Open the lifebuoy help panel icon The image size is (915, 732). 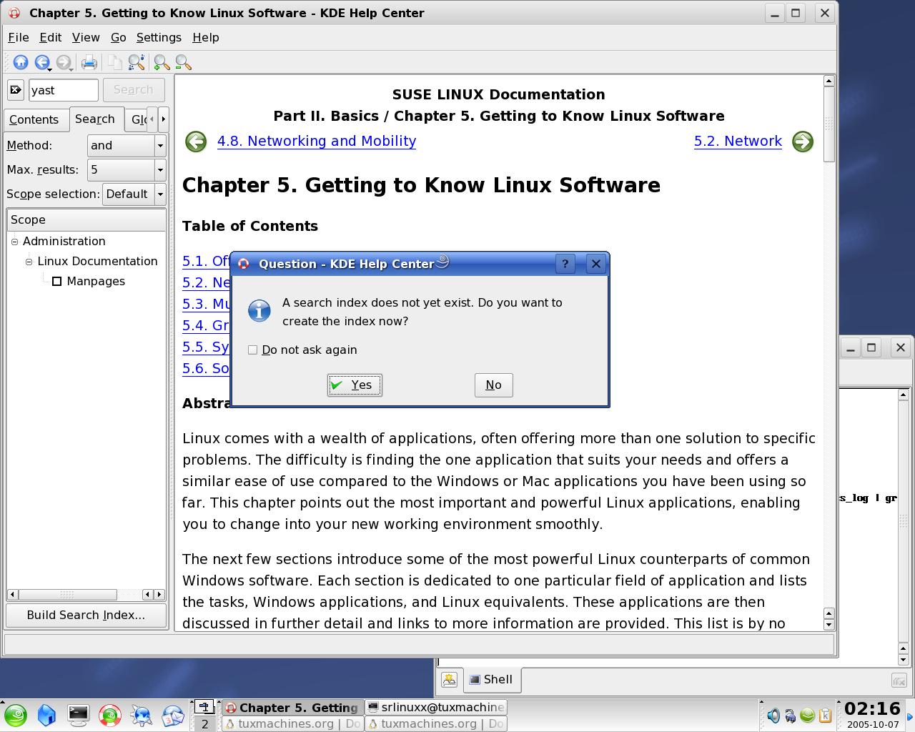(110, 715)
